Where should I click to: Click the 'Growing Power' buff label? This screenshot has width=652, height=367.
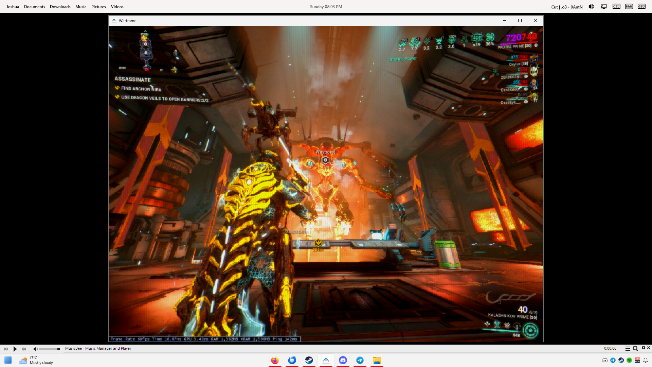(x=402, y=59)
